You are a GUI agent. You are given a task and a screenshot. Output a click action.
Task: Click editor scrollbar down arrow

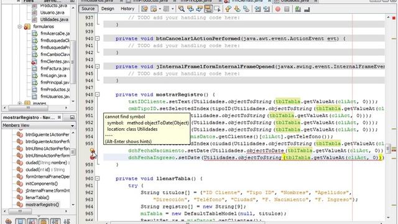388,217
